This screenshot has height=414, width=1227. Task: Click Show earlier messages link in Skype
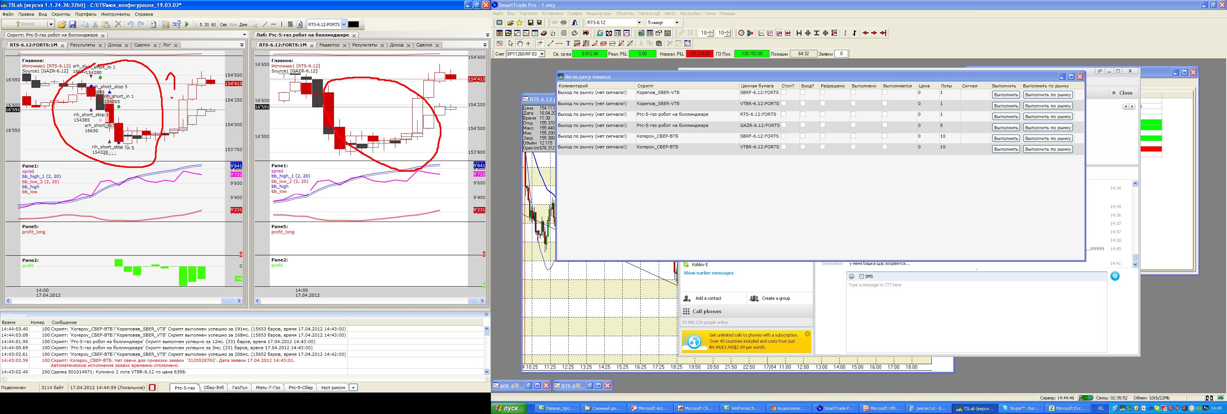708,273
